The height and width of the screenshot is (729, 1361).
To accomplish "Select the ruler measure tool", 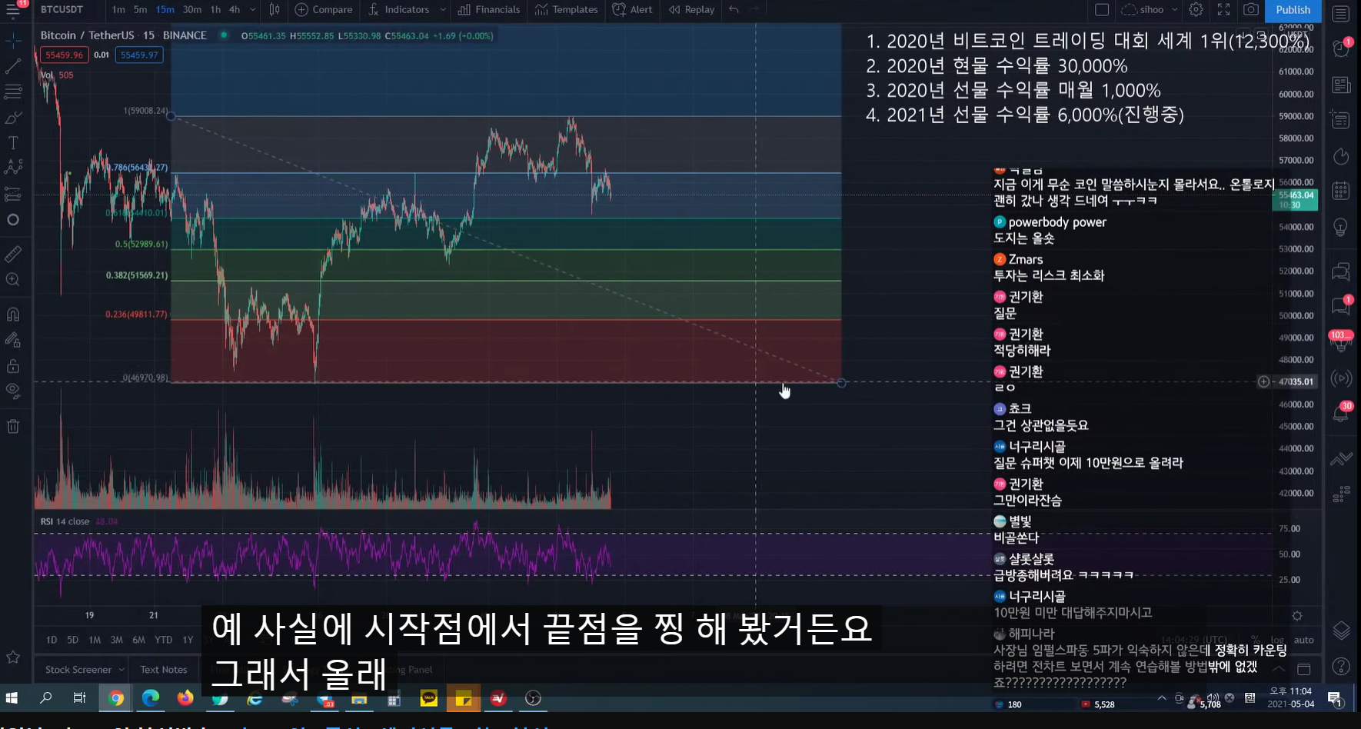I will pos(13,253).
